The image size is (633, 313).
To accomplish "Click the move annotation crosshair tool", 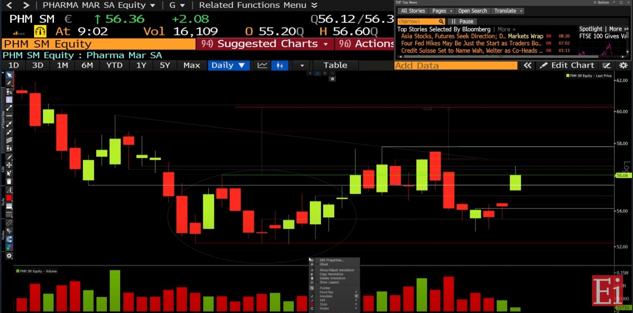I will (x=9, y=165).
